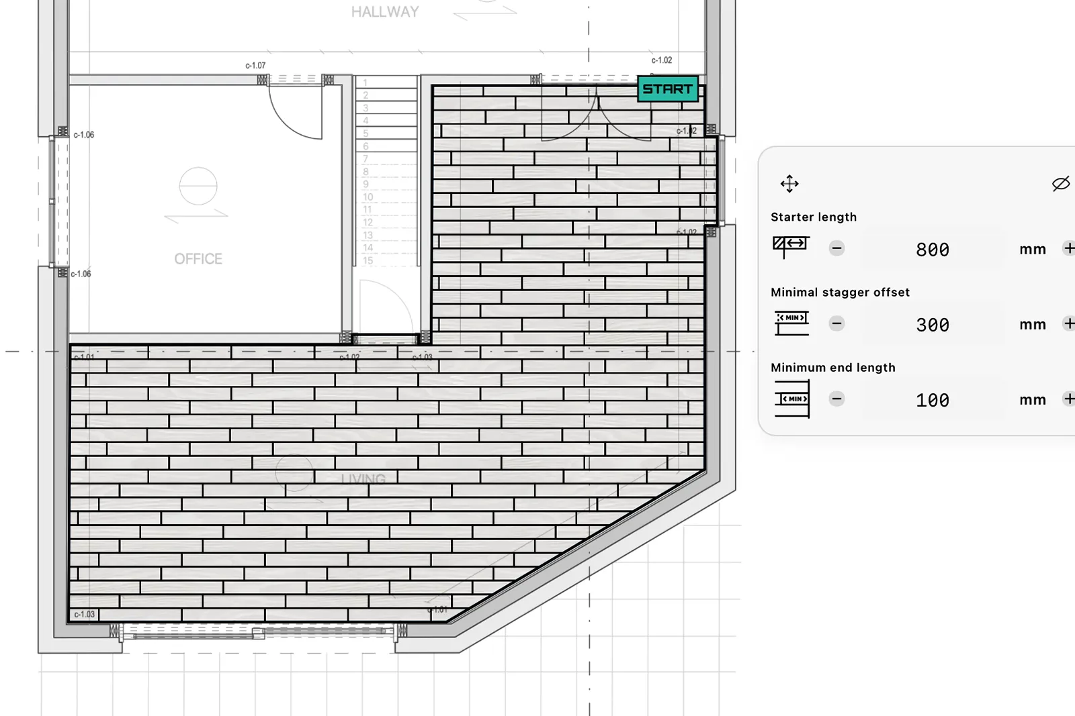Click the Minimal stagger offset MIN icon
Viewport: 1075px width, 716px height.
pos(791,321)
